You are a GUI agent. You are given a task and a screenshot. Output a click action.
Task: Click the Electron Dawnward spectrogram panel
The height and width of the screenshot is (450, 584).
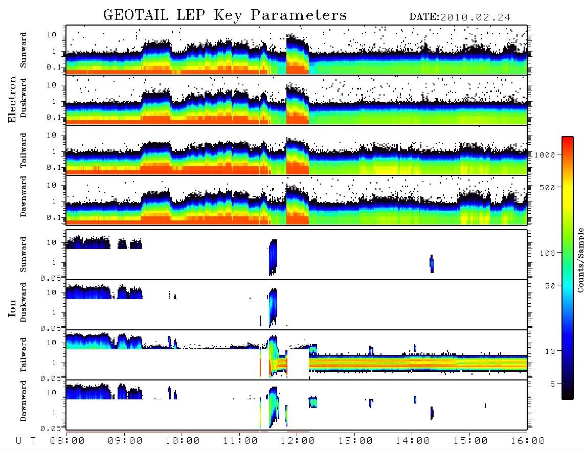[297, 200]
